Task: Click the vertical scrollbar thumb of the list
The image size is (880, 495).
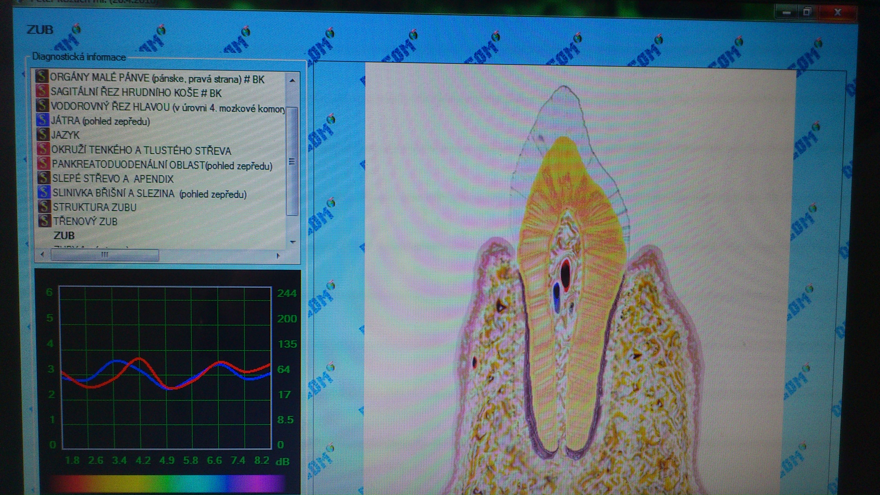Action: point(292,161)
